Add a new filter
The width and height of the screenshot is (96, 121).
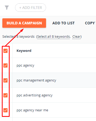30,8
